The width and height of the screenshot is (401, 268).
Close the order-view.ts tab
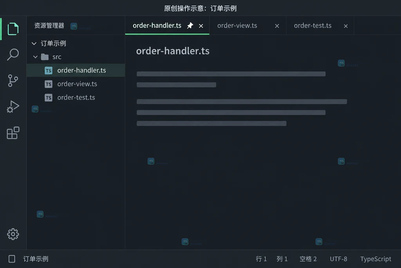[277, 26]
